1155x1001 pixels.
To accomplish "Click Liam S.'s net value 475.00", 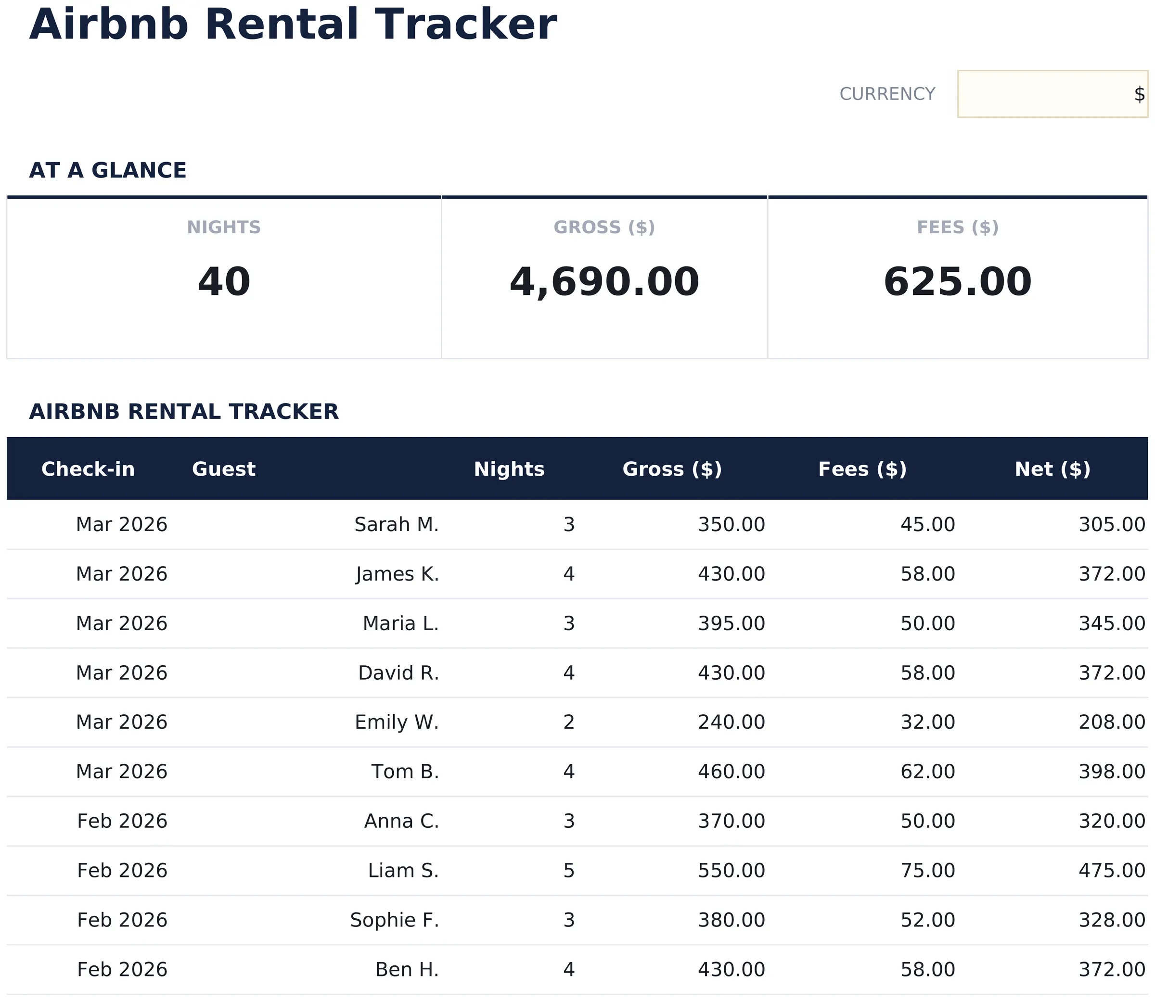I will 1112,871.
